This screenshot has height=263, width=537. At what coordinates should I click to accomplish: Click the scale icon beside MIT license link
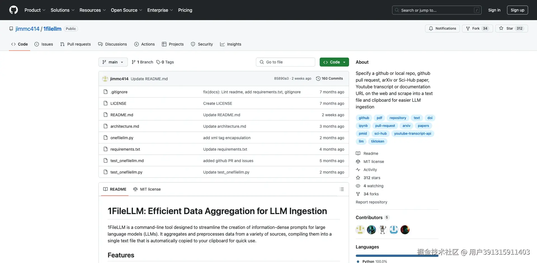click(x=358, y=162)
